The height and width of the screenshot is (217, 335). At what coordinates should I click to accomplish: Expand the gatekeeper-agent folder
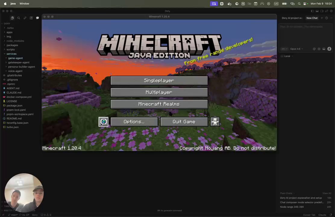tap(19, 62)
